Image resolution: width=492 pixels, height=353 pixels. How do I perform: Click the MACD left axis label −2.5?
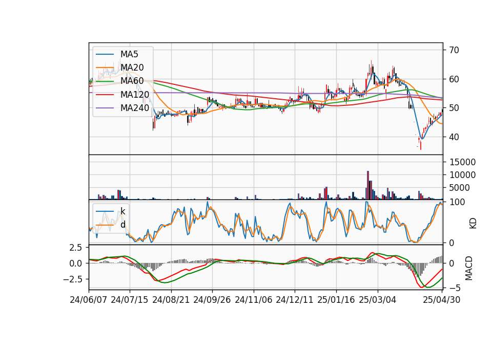pos(72,279)
